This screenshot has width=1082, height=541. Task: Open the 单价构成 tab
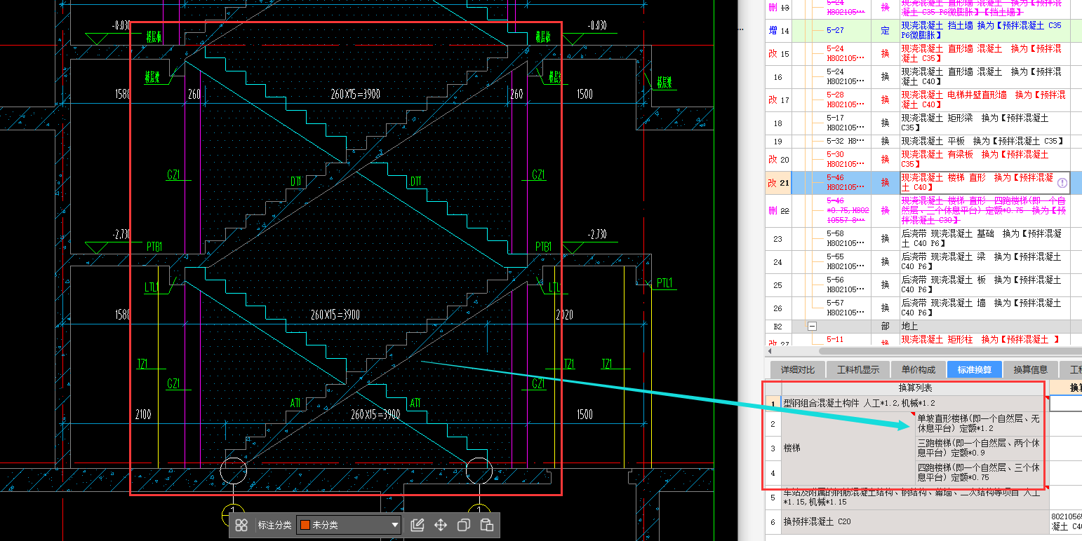tap(918, 369)
